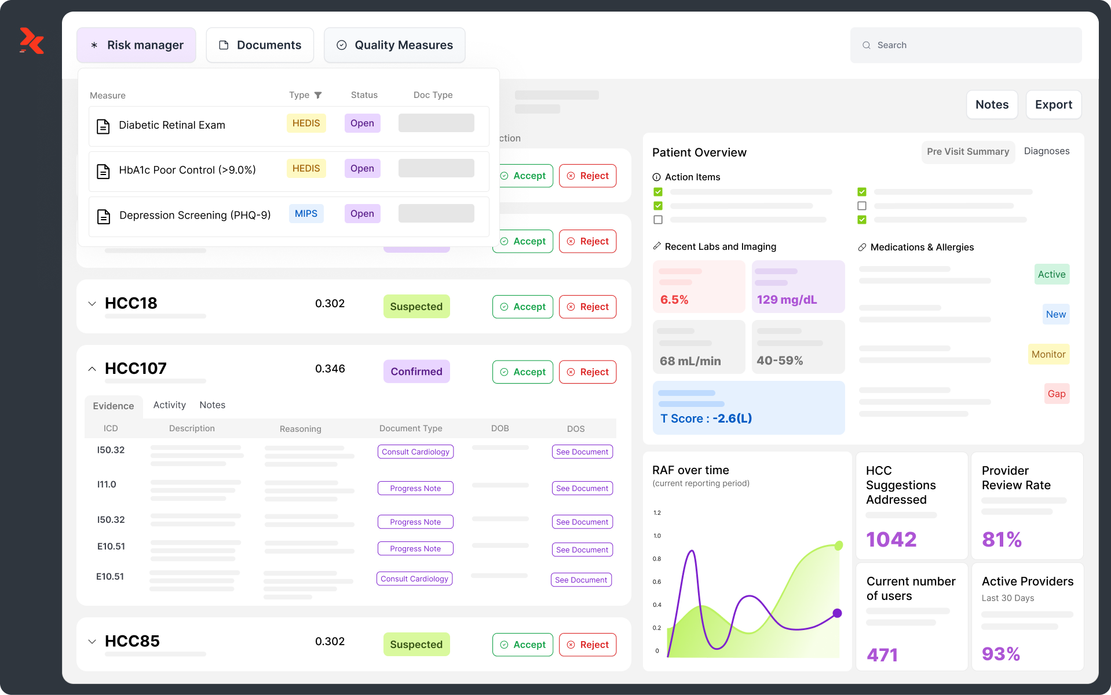
Task: Click the purple endpoint on RAF chart
Action: click(837, 613)
